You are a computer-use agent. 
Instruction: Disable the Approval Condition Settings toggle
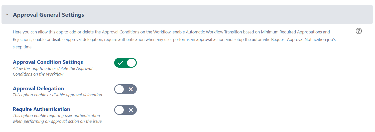[126, 63]
